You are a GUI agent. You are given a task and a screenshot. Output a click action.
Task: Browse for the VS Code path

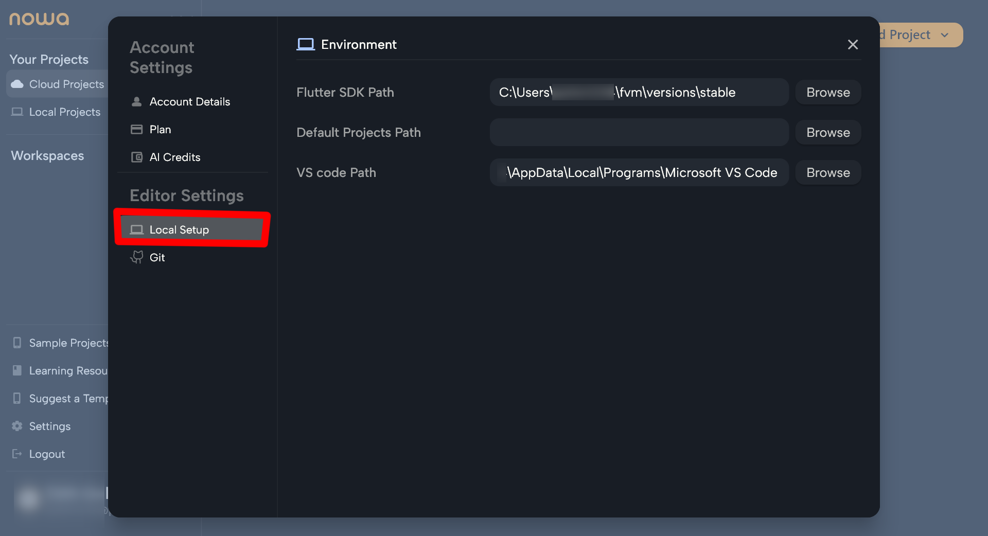(827, 173)
